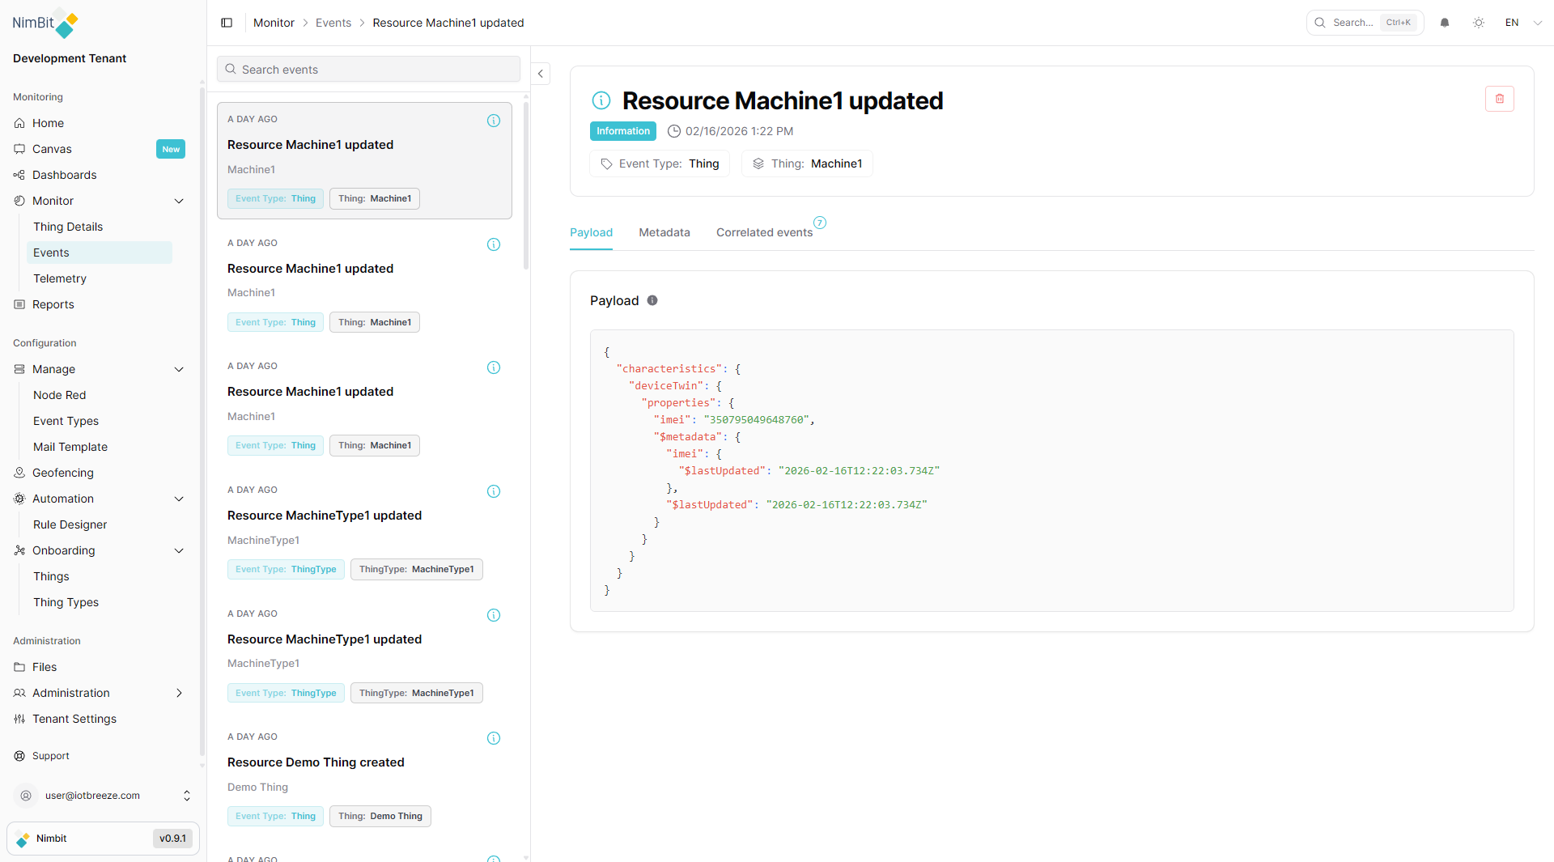Click the Correlated events help icon

point(820,223)
